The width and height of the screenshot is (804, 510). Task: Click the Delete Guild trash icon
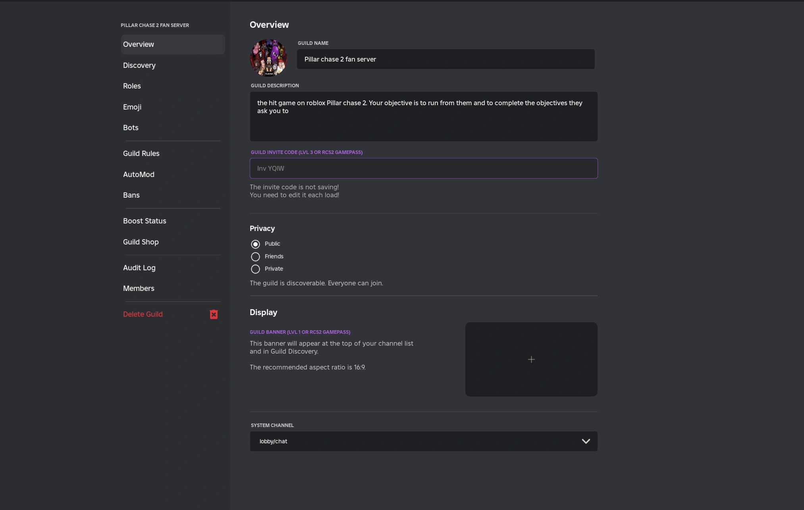point(213,314)
